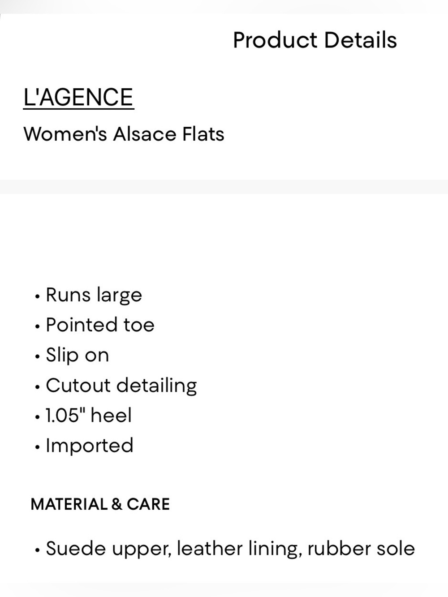The image size is (448, 597).
Task: Tap the bullet dot before Suede upper
Action: (x=37, y=550)
